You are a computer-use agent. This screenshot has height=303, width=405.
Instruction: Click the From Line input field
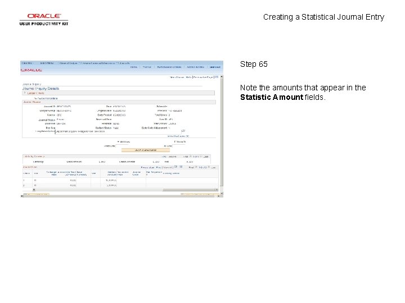[122, 146]
